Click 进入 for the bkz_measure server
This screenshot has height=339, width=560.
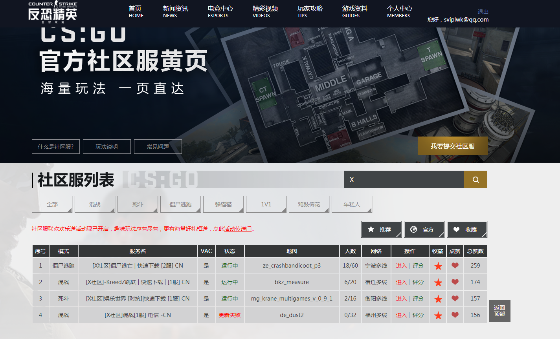click(x=402, y=282)
